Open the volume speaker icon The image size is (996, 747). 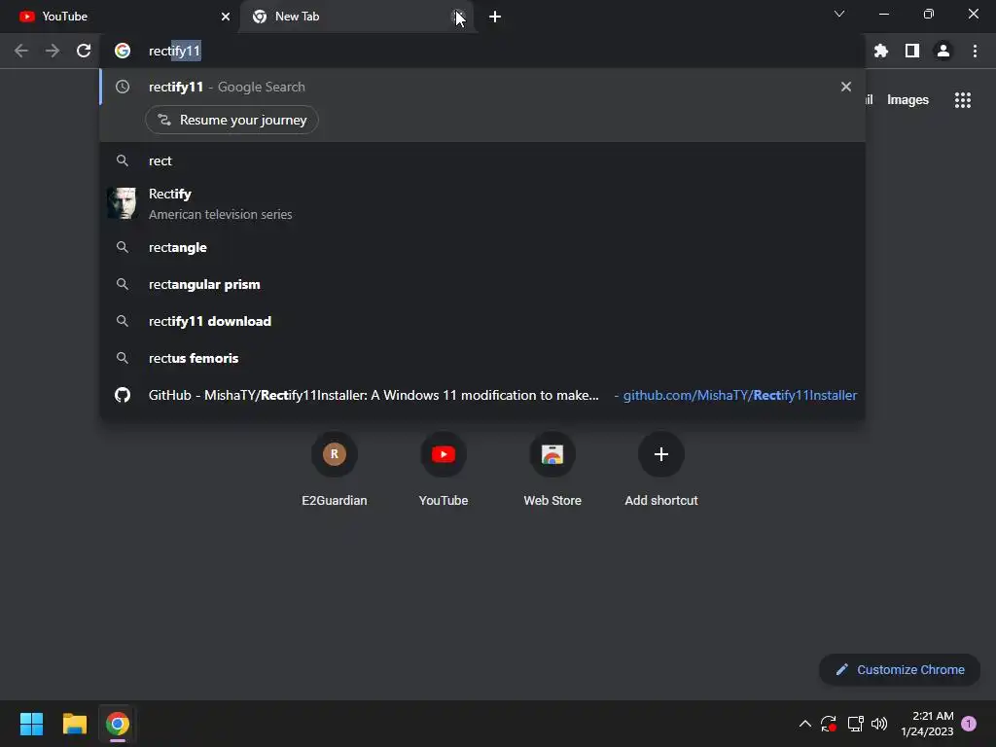pos(879,724)
